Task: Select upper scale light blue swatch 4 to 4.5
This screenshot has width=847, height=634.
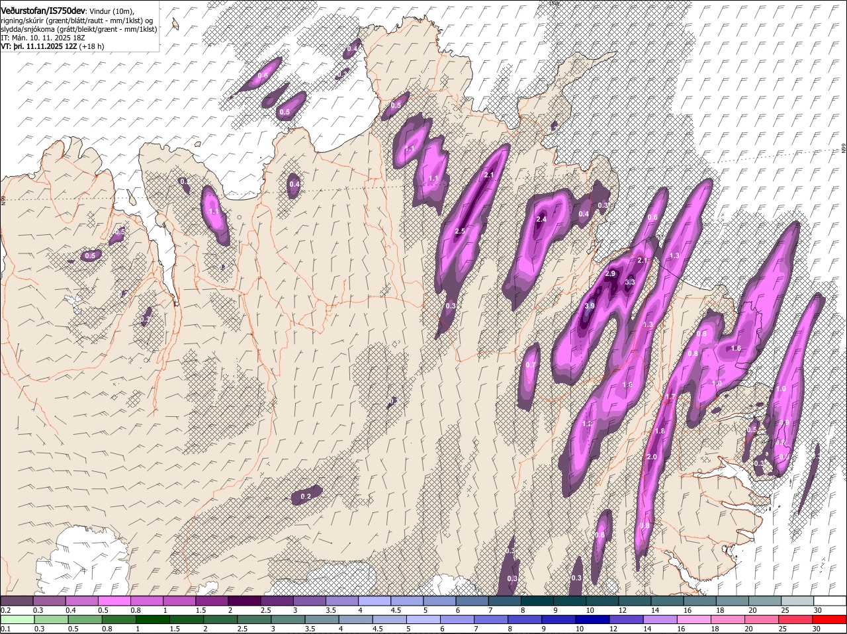Action: [x=375, y=601]
